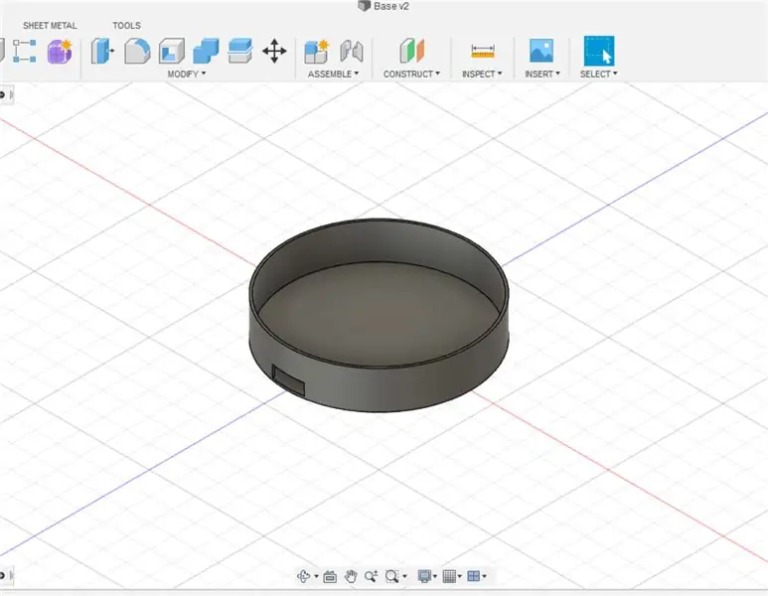Image resolution: width=768 pixels, height=596 pixels.
Task: Click the circular tray model body
Action: pyautogui.click(x=379, y=315)
